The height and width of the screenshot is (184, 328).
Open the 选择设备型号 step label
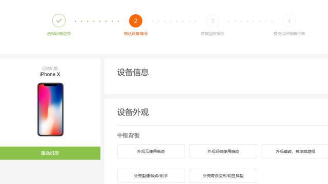59,34
